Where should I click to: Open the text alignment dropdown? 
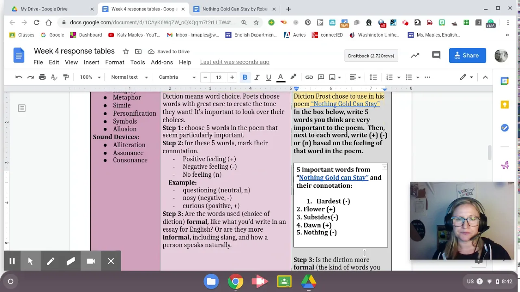coord(355,77)
